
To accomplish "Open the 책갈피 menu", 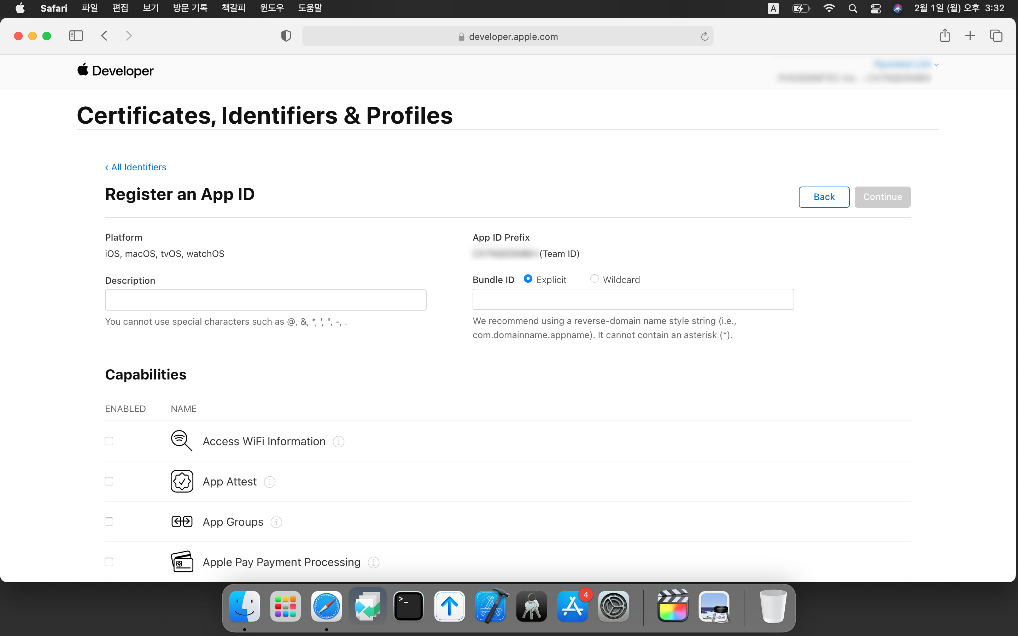I will (233, 8).
